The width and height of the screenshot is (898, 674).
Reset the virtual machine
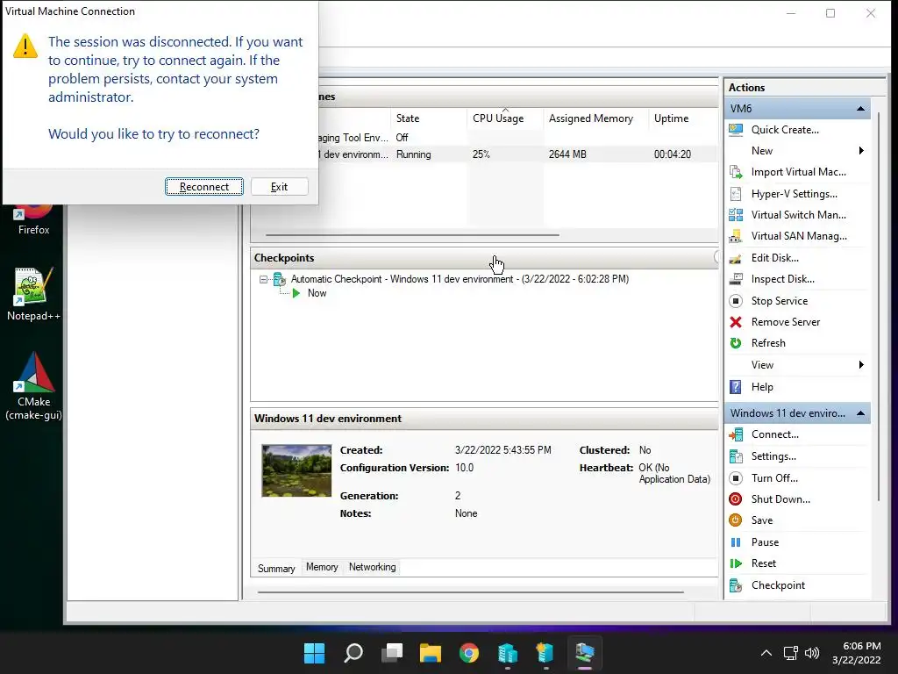(764, 563)
